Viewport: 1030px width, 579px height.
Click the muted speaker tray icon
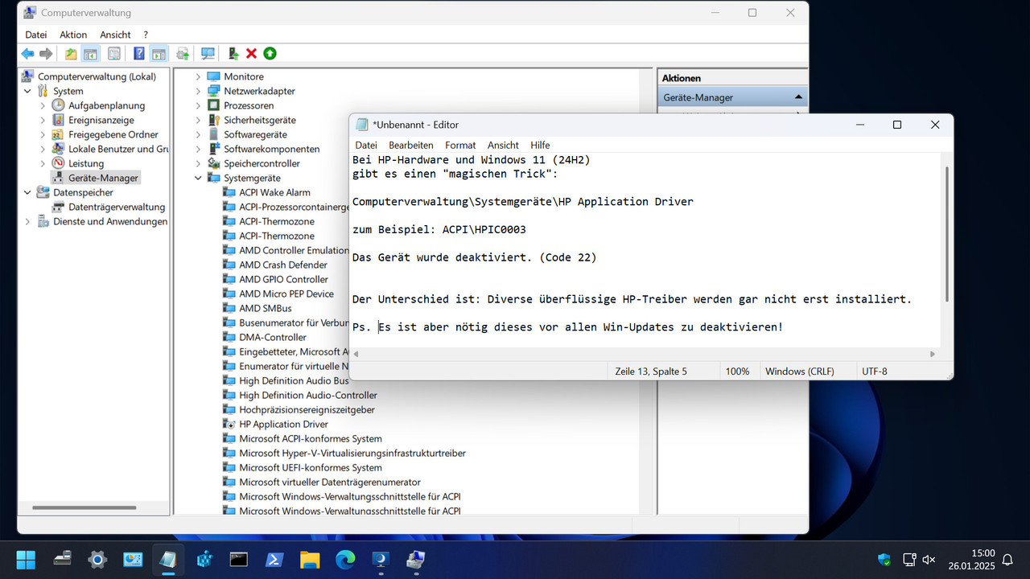tap(929, 560)
